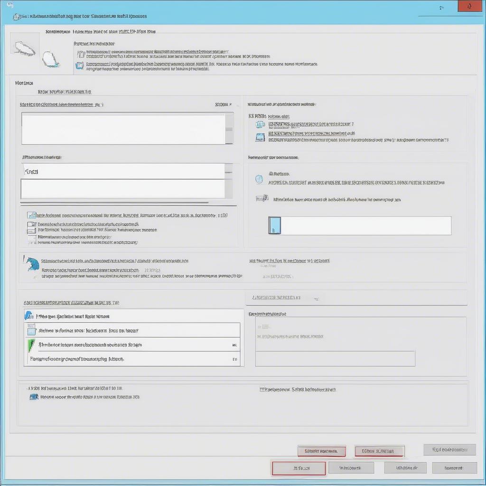
Task: Click the small document icon in the header section
Action: pyautogui.click(x=81, y=54)
